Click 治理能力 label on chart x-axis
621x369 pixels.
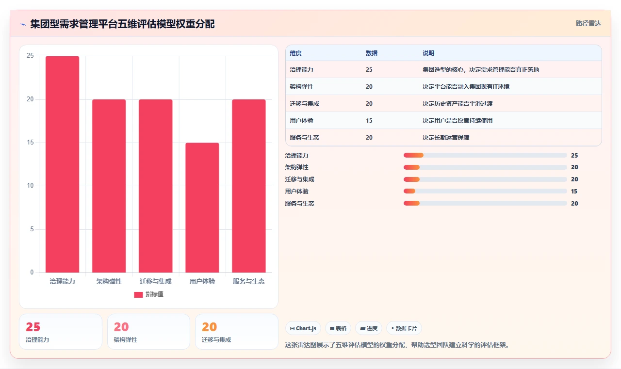[63, 281]
